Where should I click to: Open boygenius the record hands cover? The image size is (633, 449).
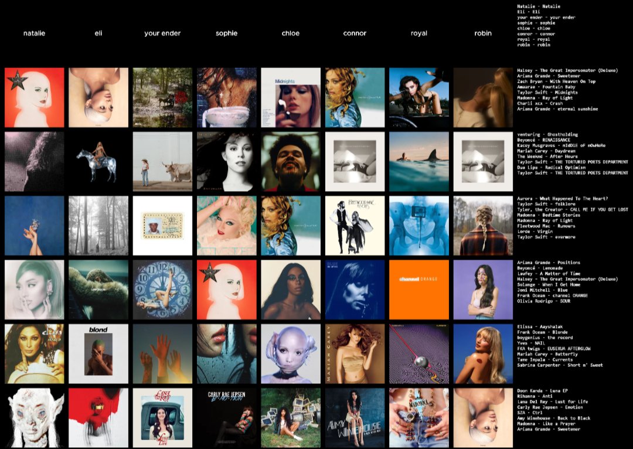(x=163, y=353)
